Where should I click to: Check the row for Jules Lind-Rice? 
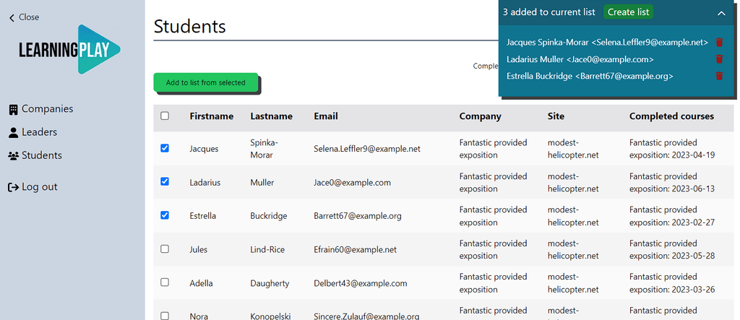[x=165, y=248]
